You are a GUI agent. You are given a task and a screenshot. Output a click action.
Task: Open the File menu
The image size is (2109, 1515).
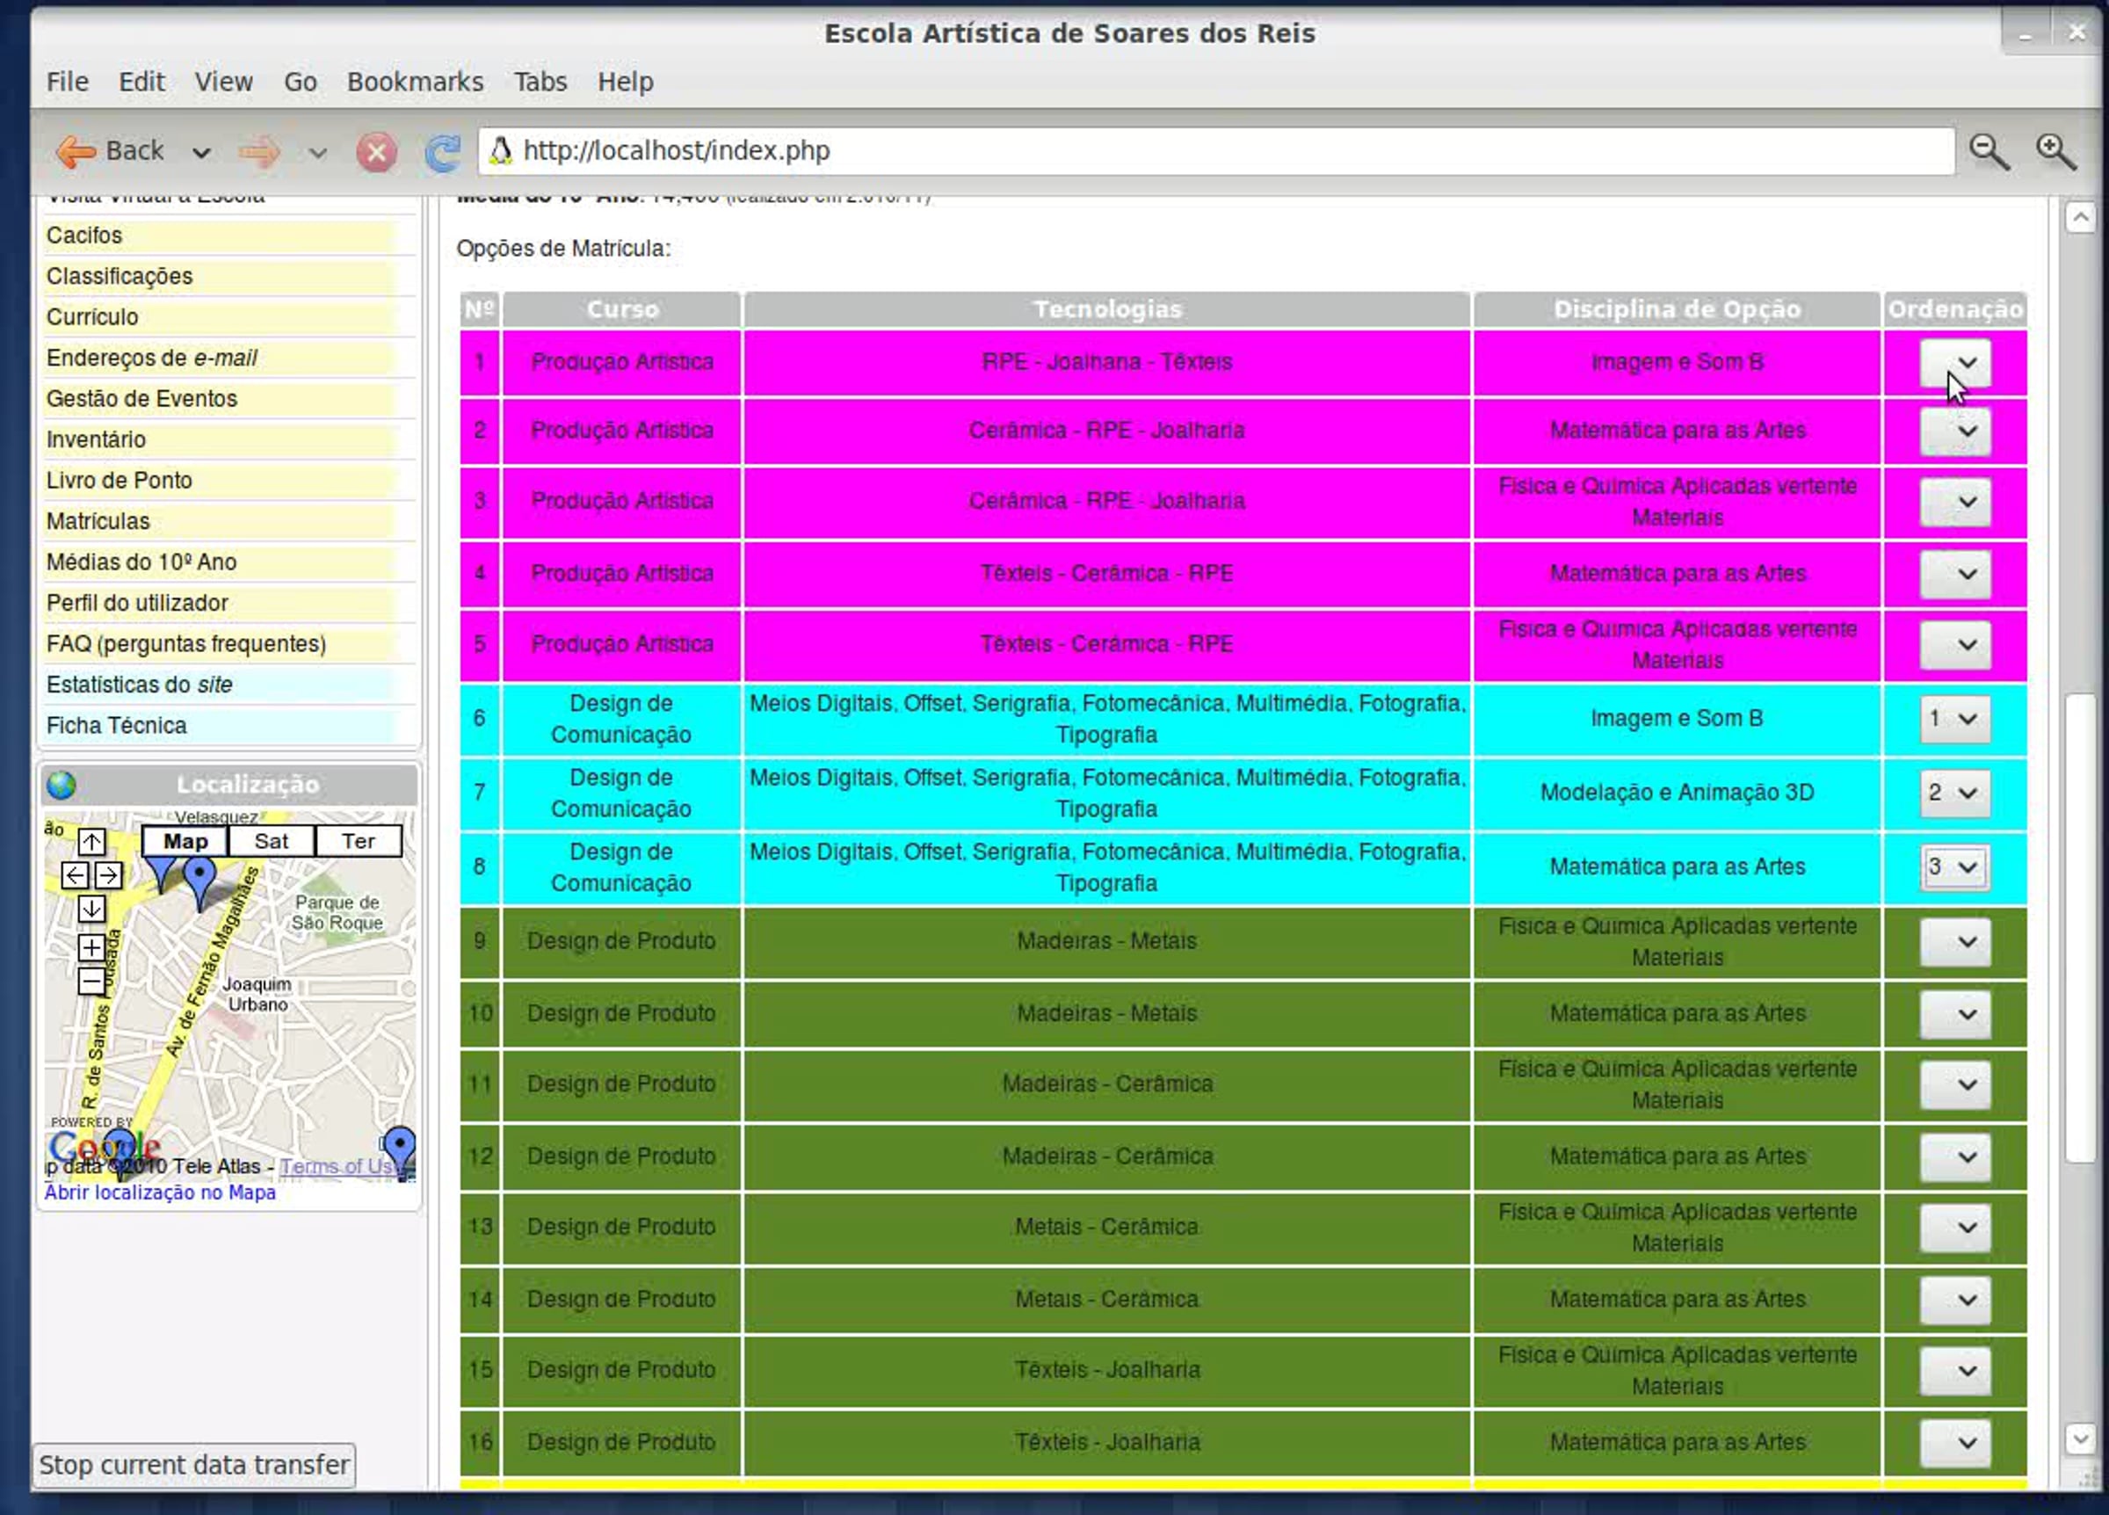[x=68, y=82]
